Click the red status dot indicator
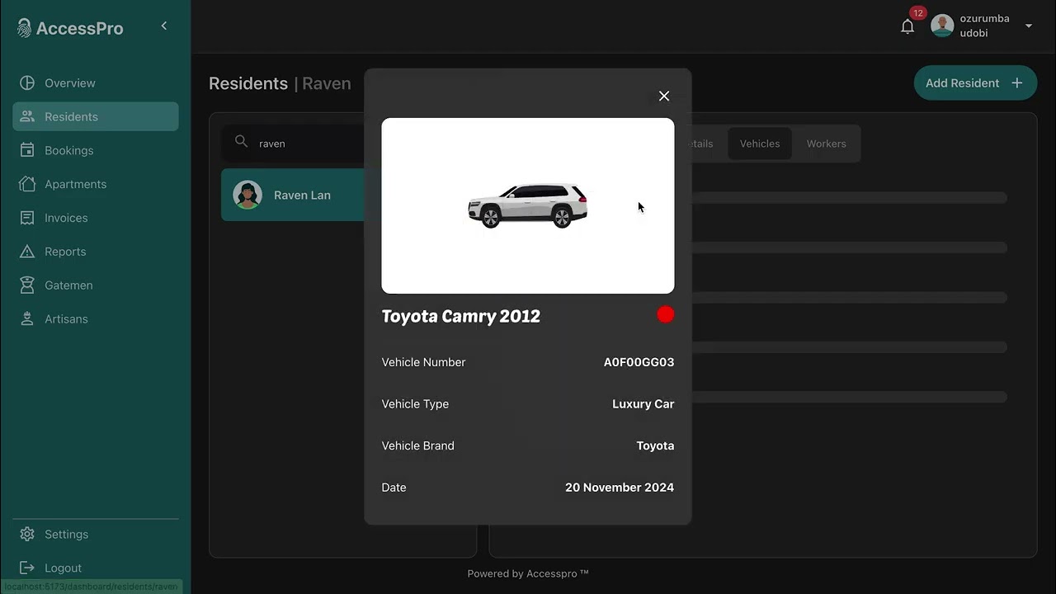 [x=666, y=314]
